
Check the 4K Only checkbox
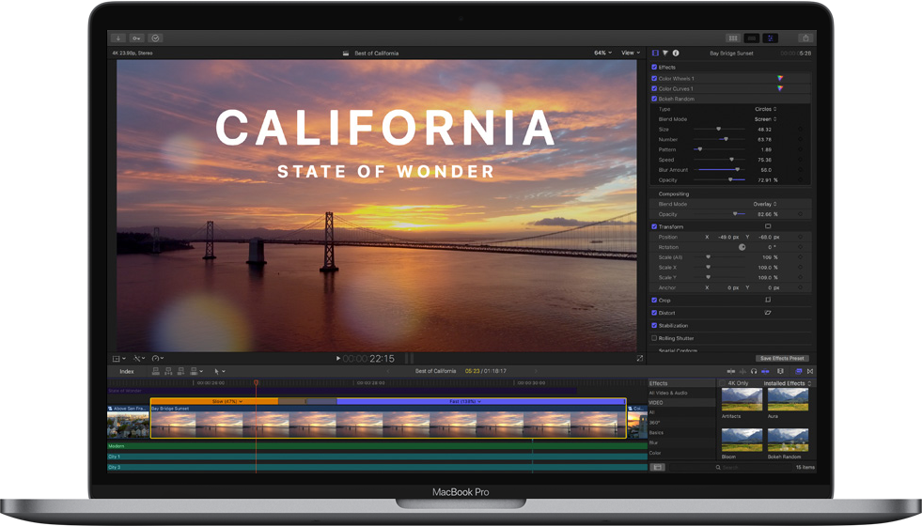click(722, 383)
